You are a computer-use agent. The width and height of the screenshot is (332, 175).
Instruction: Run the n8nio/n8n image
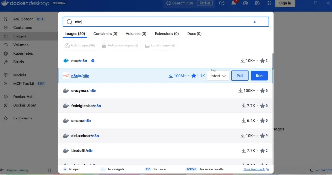[x=259, y=76]
